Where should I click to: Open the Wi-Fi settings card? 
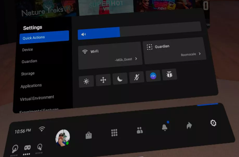tap(110, 55)
